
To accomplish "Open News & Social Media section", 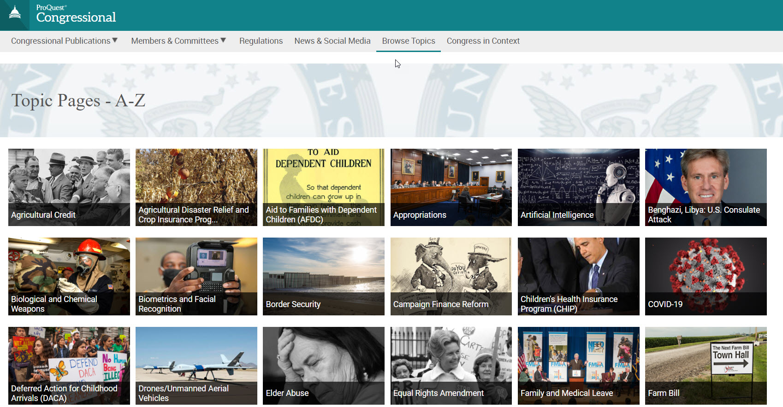I will click(332, 41).
